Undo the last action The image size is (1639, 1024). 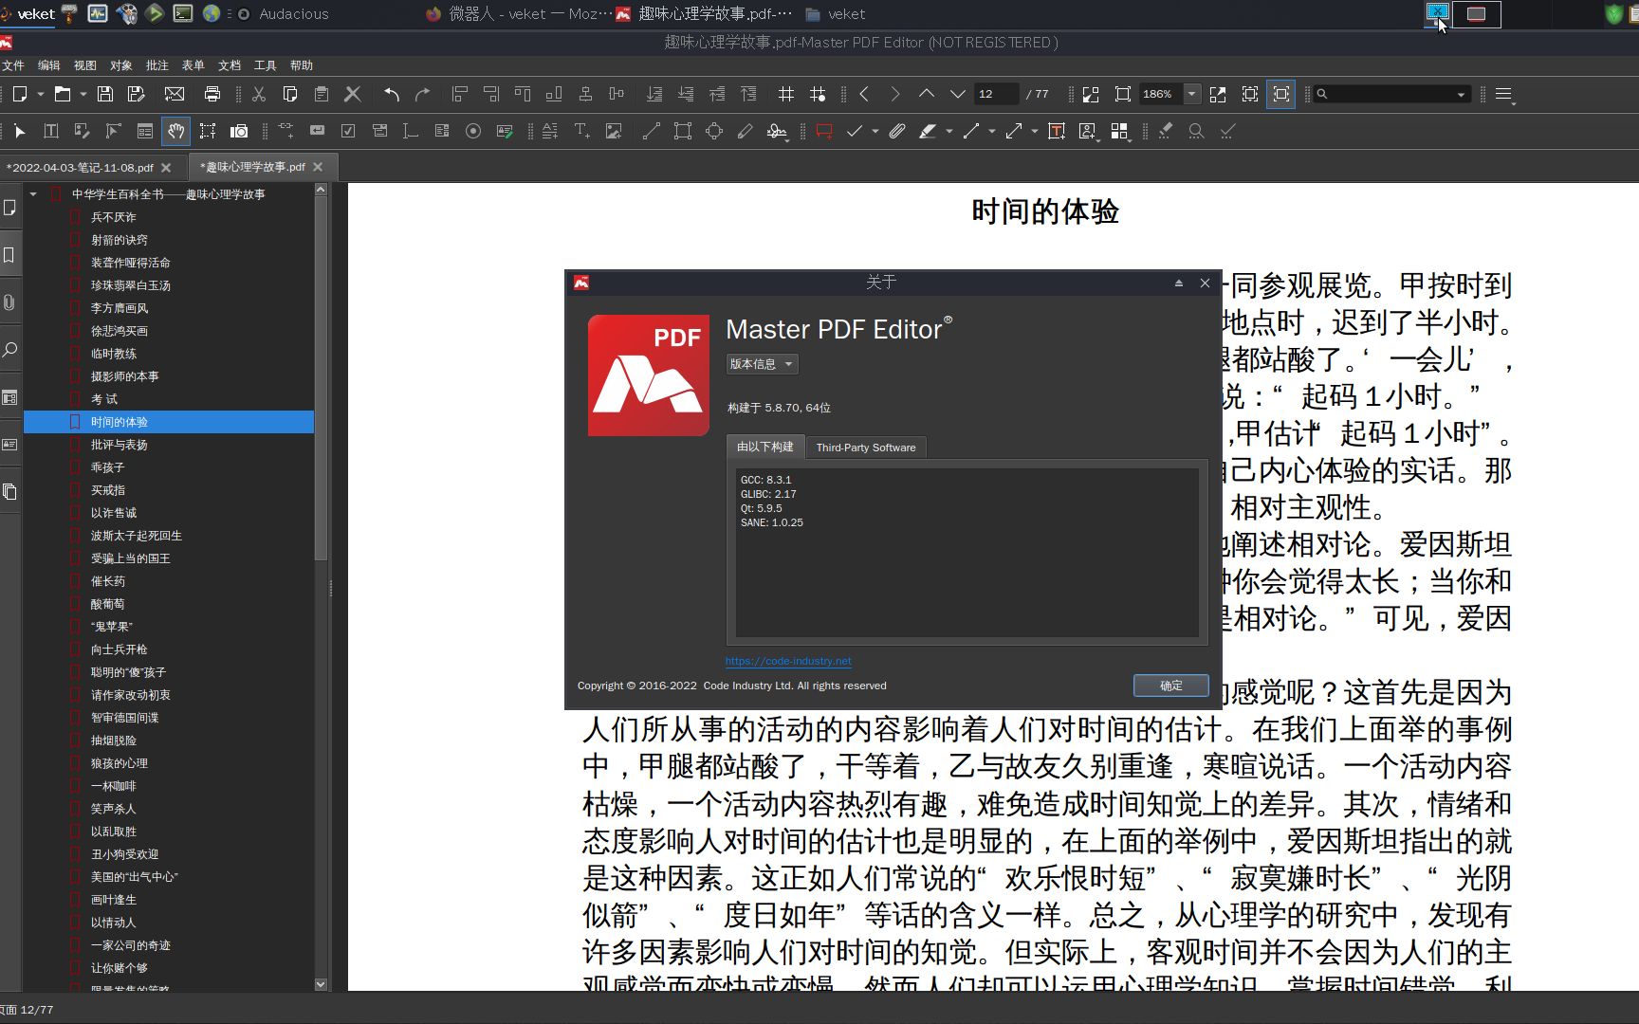[391, 94]
